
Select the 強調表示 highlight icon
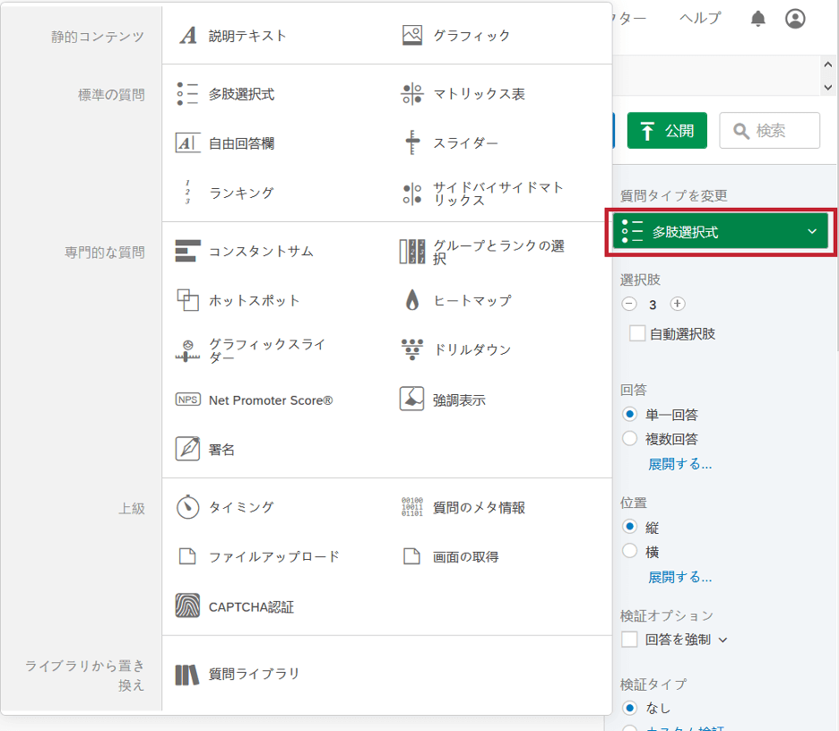412,399
